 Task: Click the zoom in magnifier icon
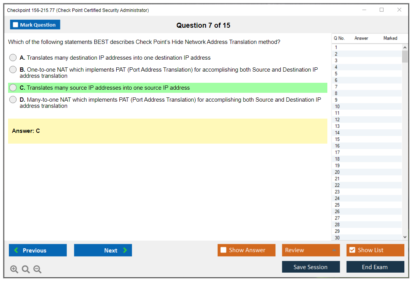[14, 270]
